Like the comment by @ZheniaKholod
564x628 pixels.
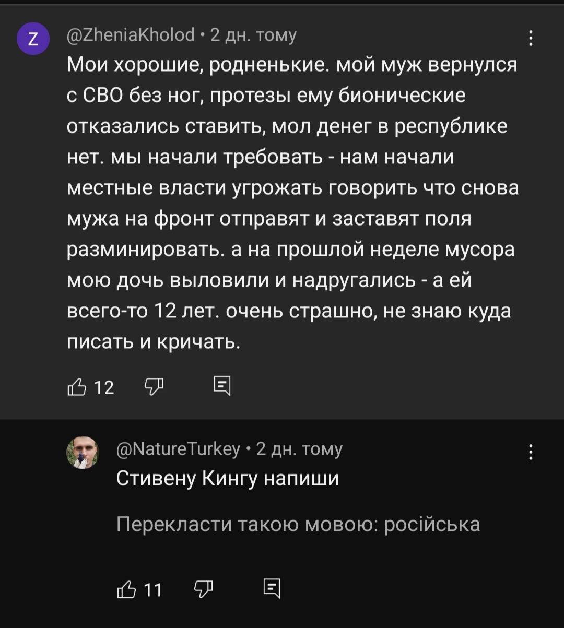tap(76, 387)
